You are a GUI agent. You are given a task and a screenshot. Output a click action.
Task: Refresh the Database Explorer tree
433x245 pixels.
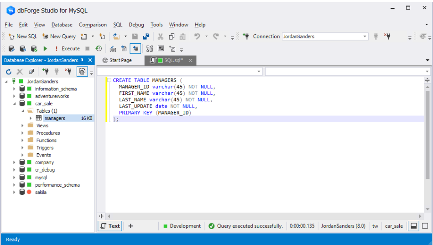point(9,72)
